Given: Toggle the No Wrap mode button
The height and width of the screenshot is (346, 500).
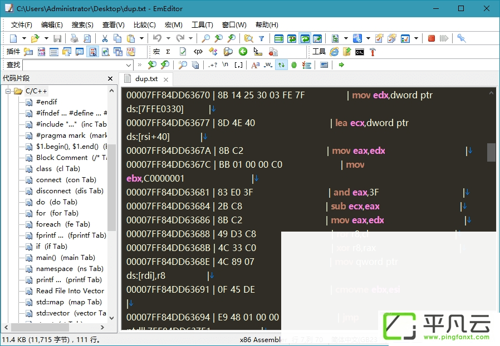Looking at the screenshot, I should 279,38.
